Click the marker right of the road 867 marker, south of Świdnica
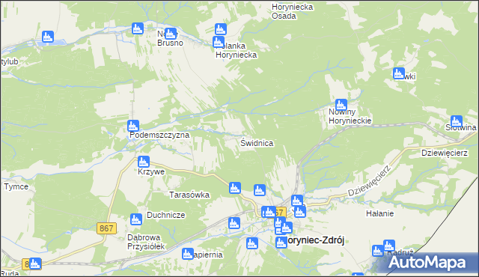This screenshot has height=277, width=479. tap(260, 190)
